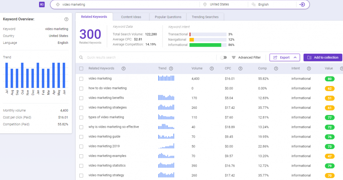343x180 pixels.
Task: Click the location pin icon beside United States
Action: [x=205, y=4]
